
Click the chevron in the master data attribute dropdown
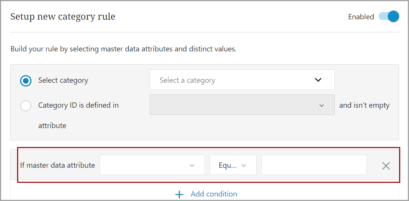tap(192, 165)
